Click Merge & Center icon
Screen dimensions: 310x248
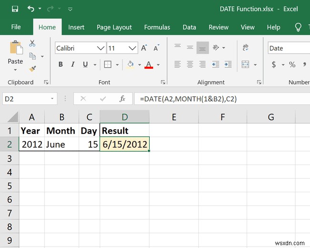click(245, 64)
